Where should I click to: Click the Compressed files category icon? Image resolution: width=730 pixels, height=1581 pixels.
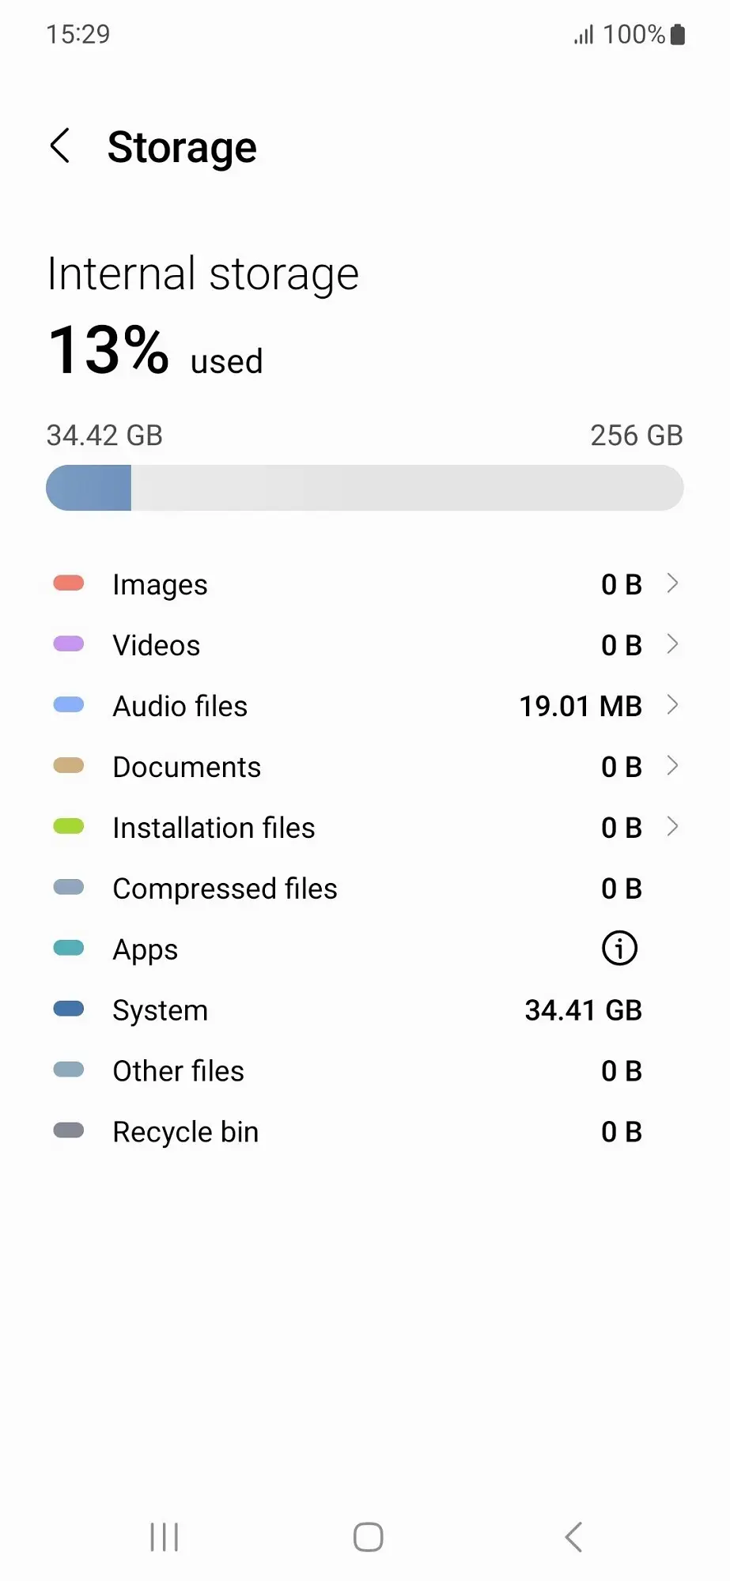[x=68, y=887]
